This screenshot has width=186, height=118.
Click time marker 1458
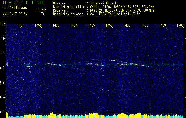tap(145, 25)
